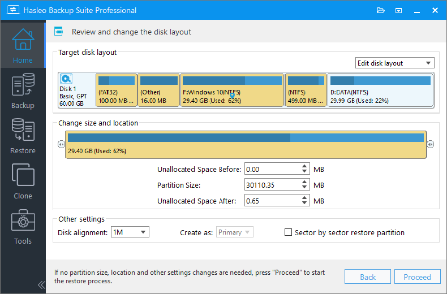Viewport: 447px width, 294px height.
Task: Close the Hasleo Backup Suite window
Action: (x=435, y=11)
